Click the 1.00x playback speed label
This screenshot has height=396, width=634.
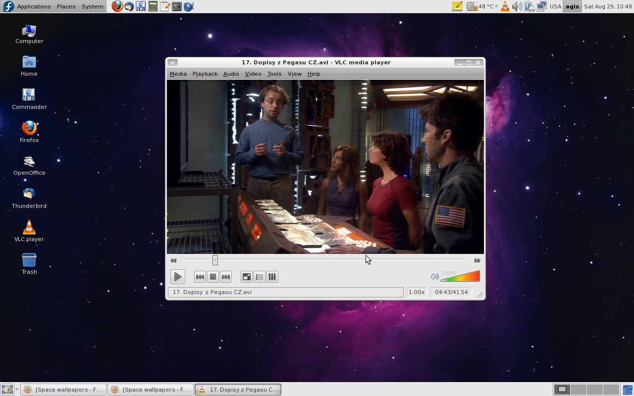click(416, 292)
